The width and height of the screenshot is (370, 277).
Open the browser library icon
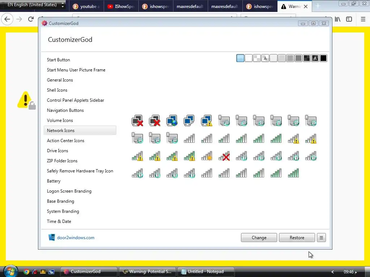337,19
